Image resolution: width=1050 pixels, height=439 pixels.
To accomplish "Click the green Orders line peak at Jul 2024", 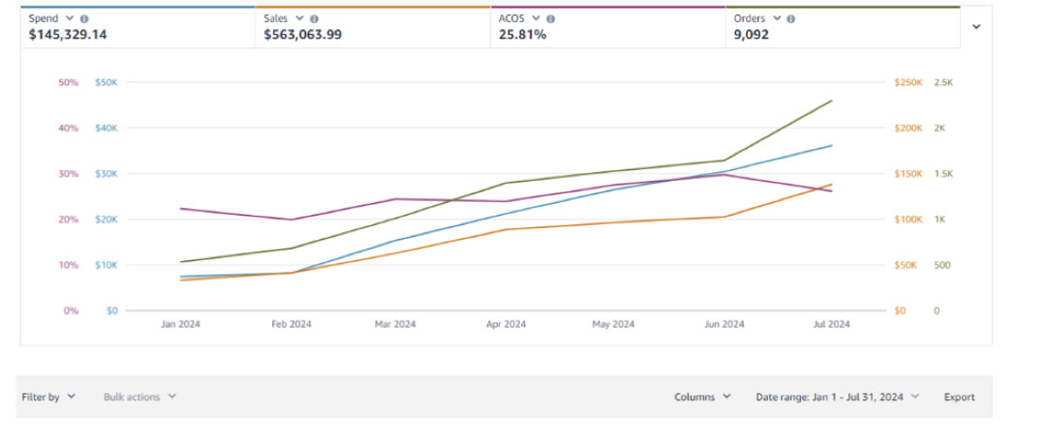I will 831,101.
